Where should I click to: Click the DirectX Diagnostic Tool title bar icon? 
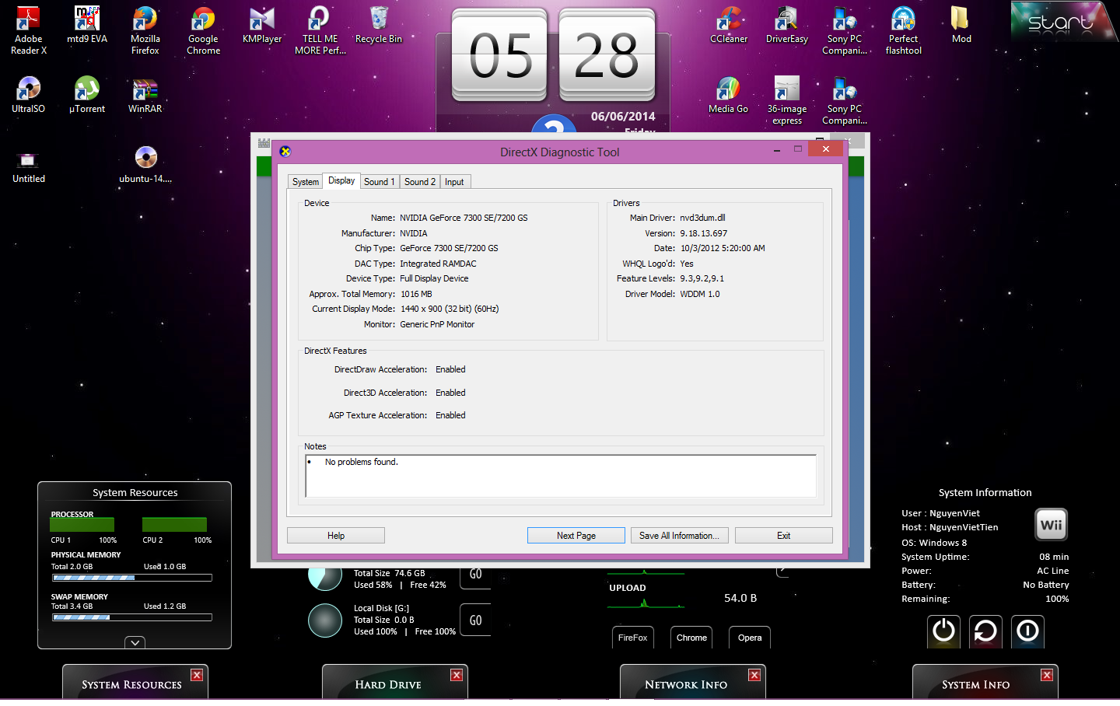pos(285,152)
